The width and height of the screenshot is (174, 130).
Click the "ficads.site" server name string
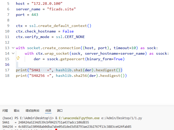61,9
